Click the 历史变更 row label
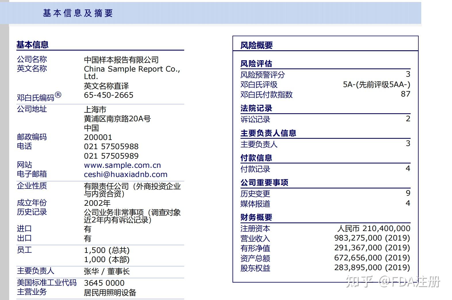 (255, 194)
